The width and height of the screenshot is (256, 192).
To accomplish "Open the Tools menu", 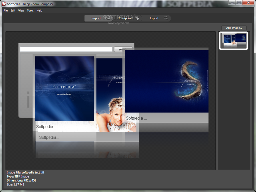I will [x=30, y=10].
